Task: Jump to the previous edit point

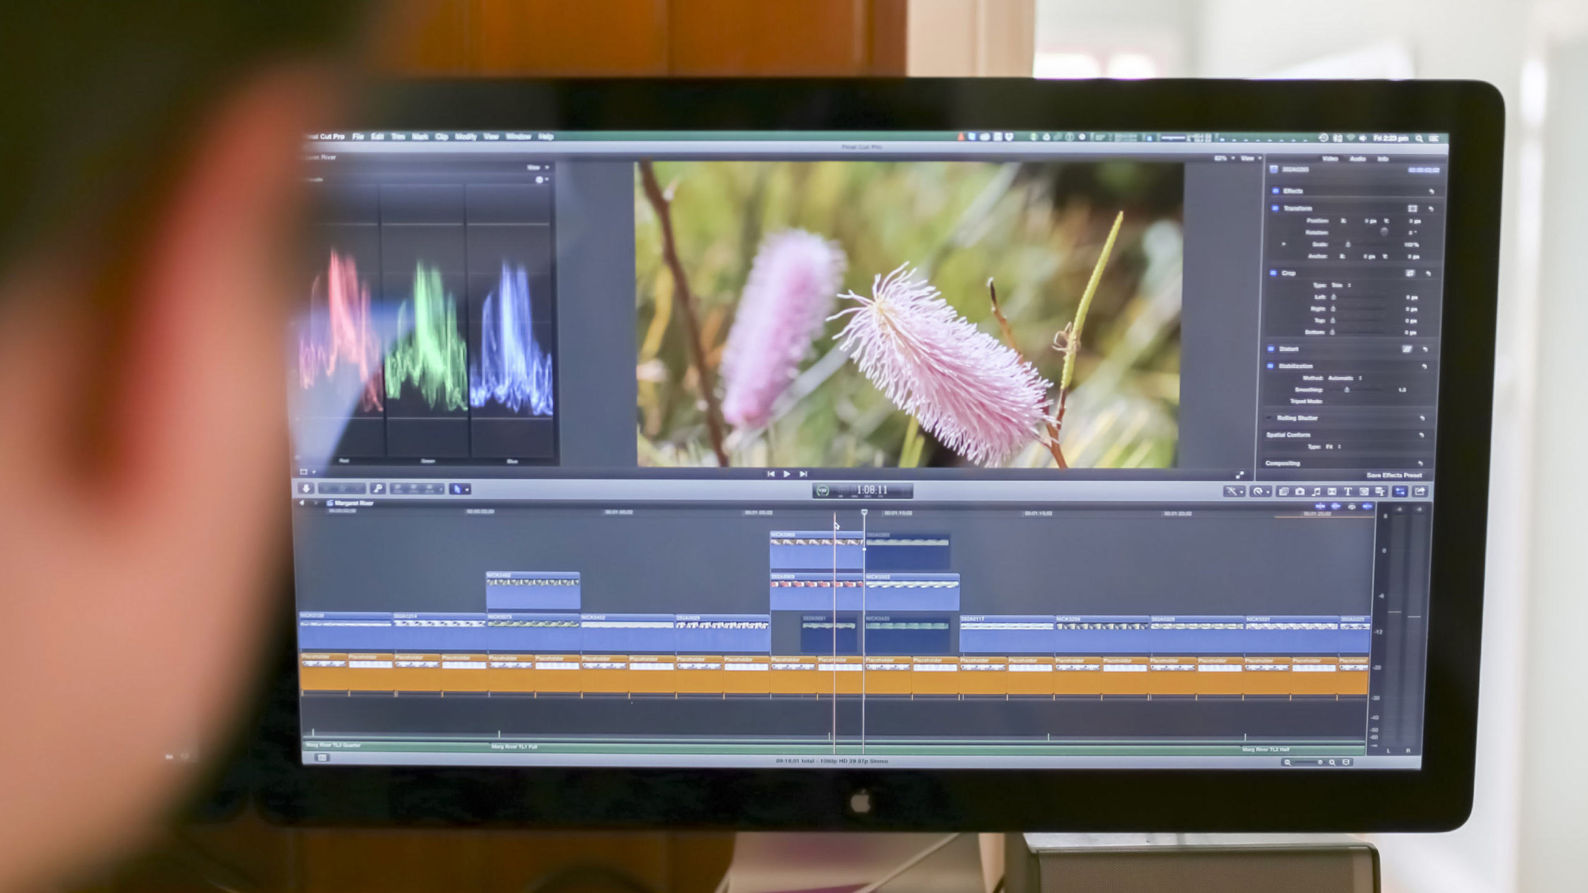Action: click(771, 474)
